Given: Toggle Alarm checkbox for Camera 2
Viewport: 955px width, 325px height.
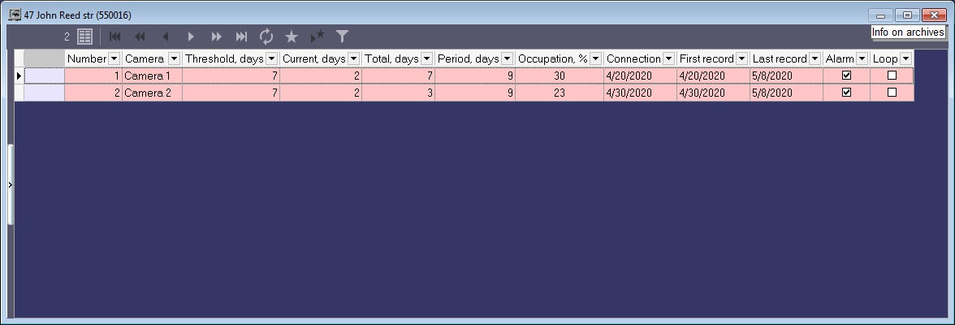Looking at the screenshot, I should click(846, 93).
